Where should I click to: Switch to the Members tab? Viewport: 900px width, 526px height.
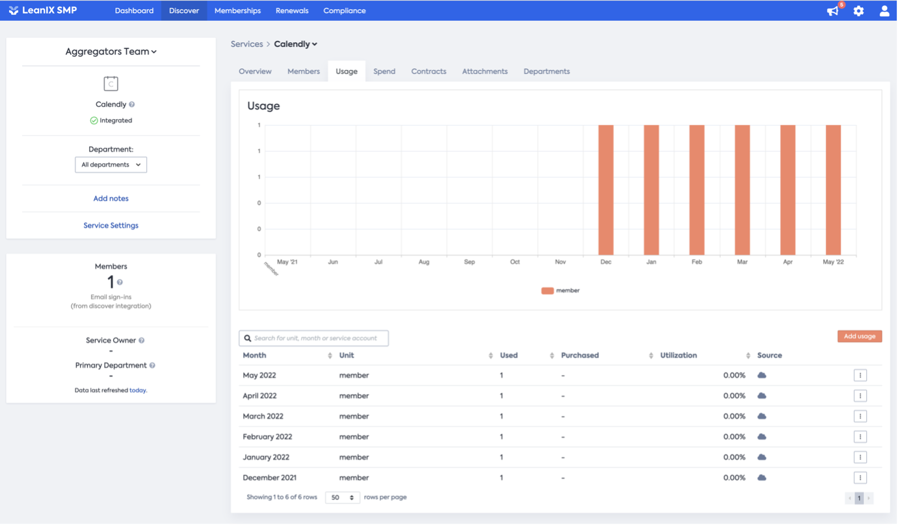(305, 72)
